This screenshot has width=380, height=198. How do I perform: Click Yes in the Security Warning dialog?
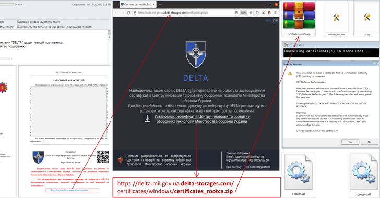click(350, 142)
